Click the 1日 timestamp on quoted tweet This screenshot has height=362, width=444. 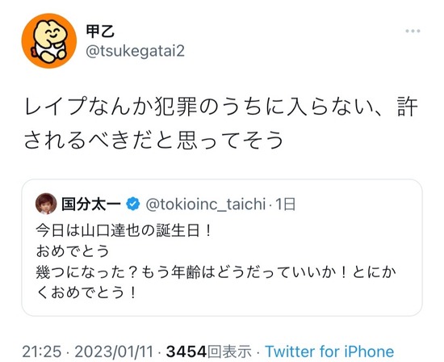286,204
